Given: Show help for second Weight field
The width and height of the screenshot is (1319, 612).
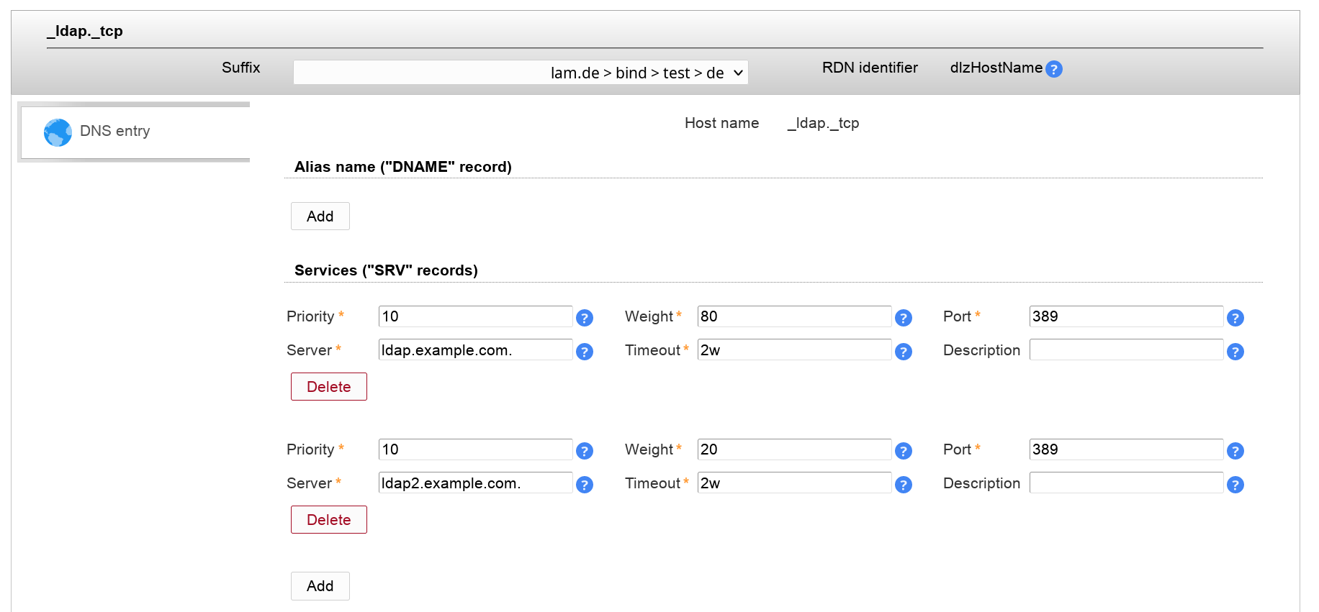Looking at the screenshot, I should (903, 451).
